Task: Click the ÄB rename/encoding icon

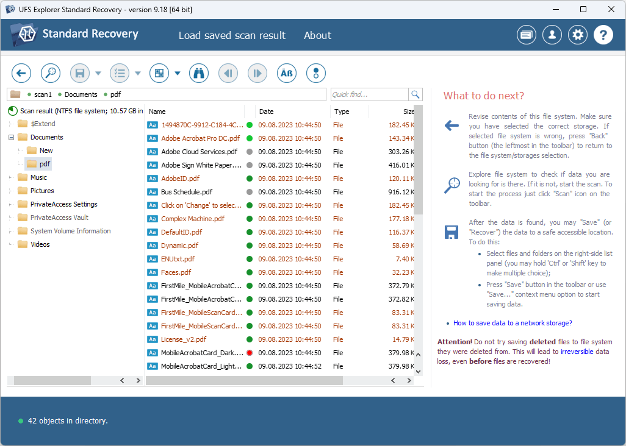Action: (x=287, y=73)
